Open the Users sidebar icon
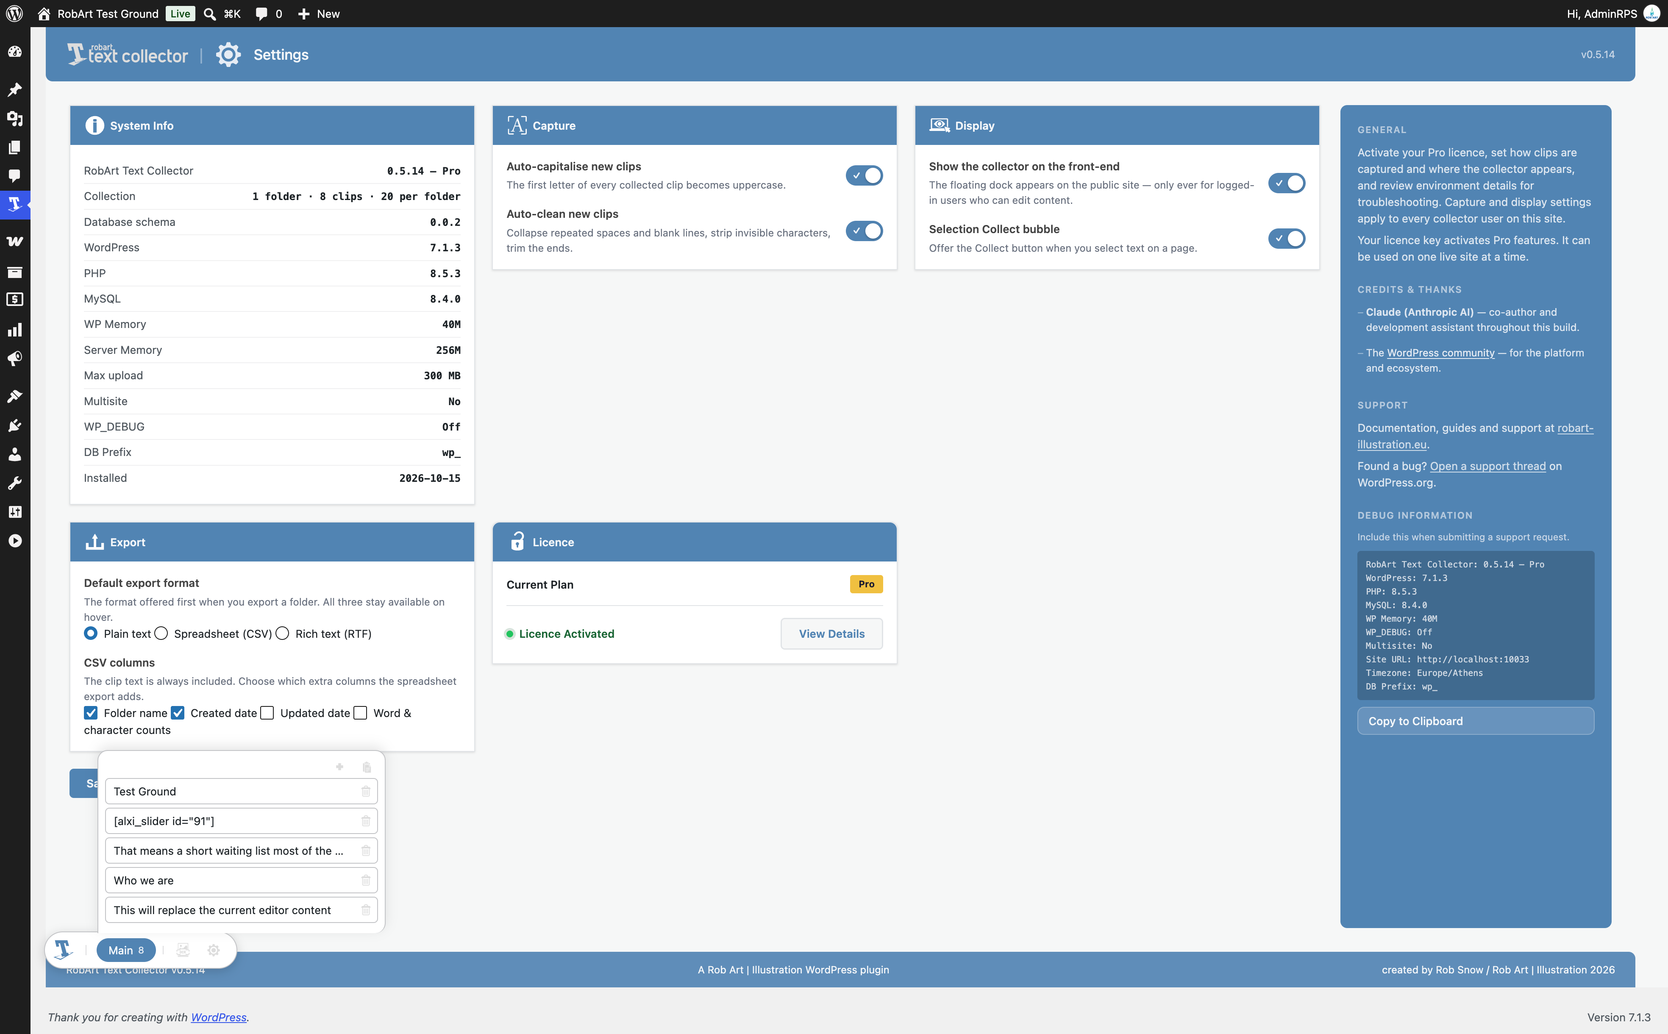Image resolution: width=1668 pixels, height=1034 pixels. click(x=14, y=454)
